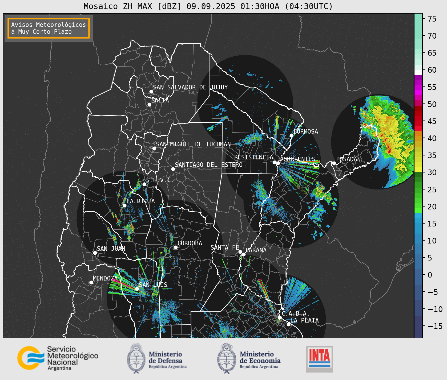Click the Ministerio de Economía logo

tap(249, 358)
